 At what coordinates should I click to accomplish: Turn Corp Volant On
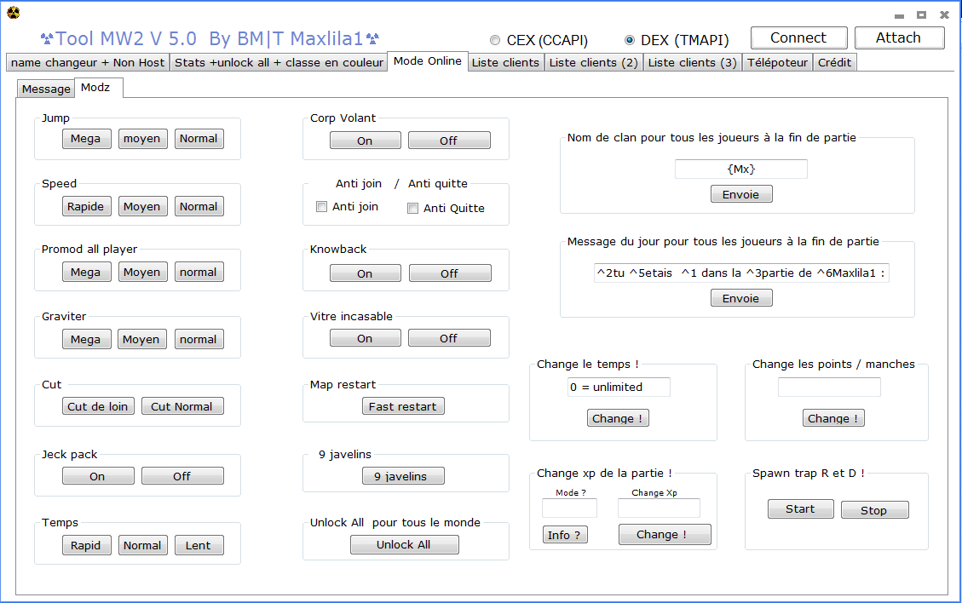coord(365,141)
